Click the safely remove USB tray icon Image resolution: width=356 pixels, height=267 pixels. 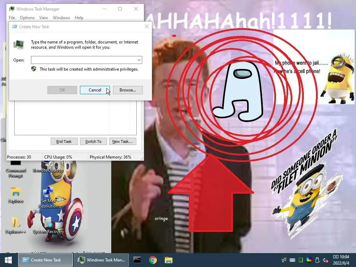pos(317,260)
